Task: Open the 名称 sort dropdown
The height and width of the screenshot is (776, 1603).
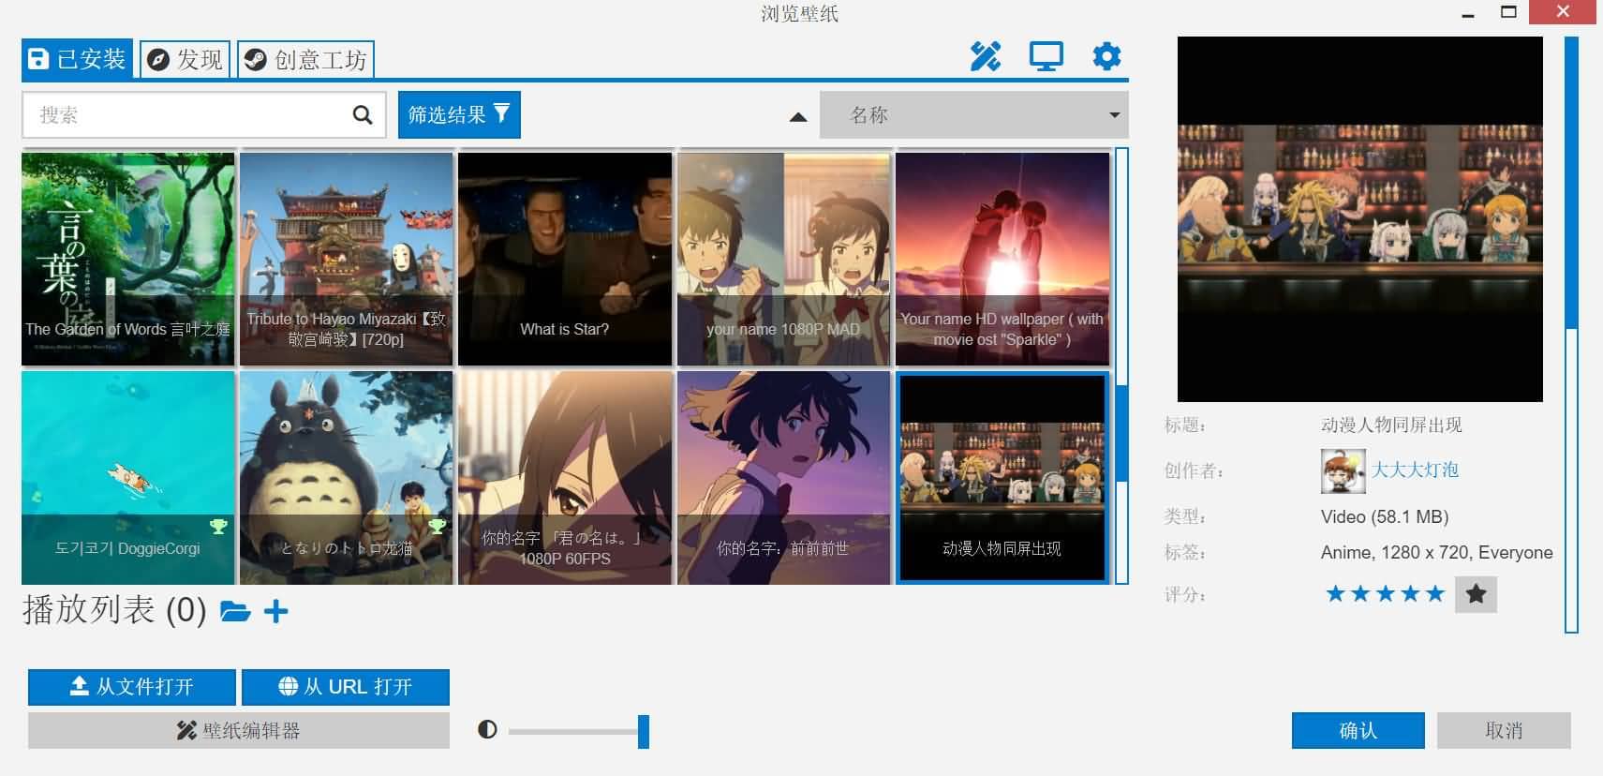Action: pyautogui.click(x=974, y=115)
